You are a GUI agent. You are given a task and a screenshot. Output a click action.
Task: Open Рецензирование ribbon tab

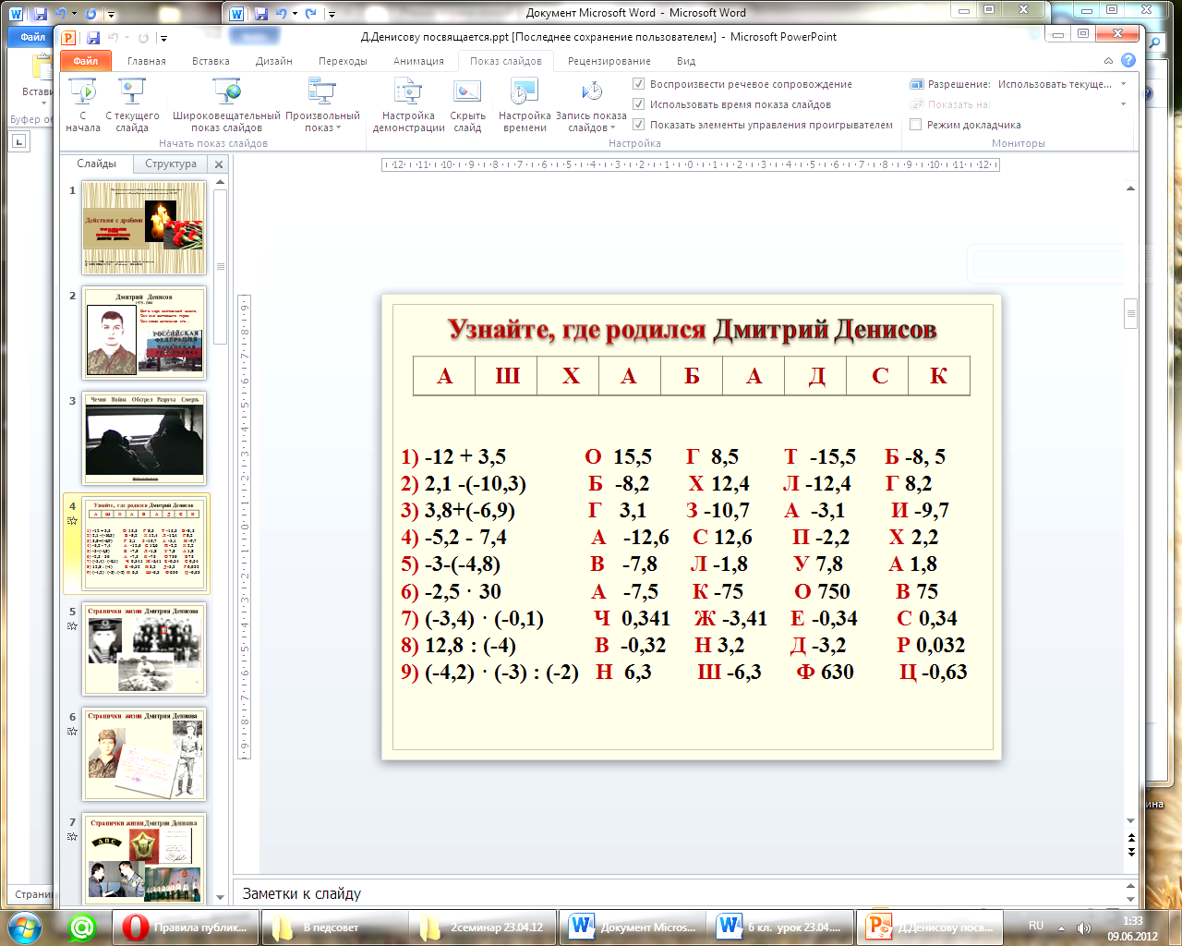tap(609, 61)
